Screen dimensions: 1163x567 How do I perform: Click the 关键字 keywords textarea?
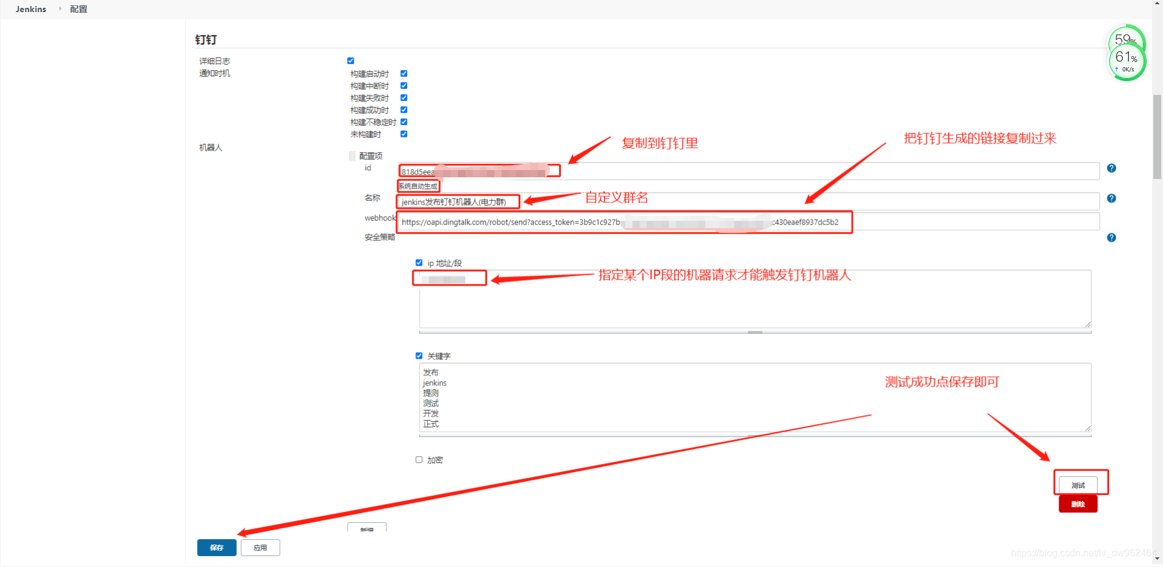pyautogui.click(x=755, y=398)
